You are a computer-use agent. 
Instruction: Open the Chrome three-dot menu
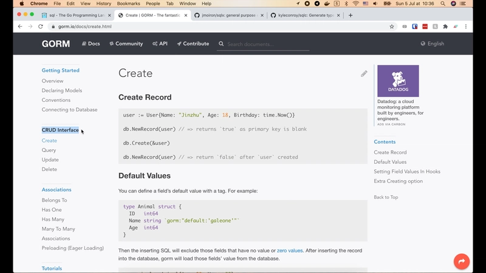(x=467, y=27)
